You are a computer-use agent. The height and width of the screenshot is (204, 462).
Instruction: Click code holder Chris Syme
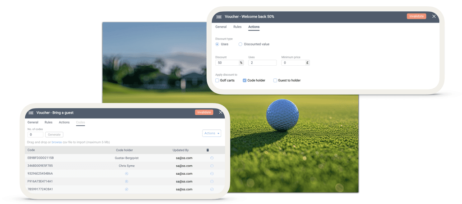[x=127, y=166]
